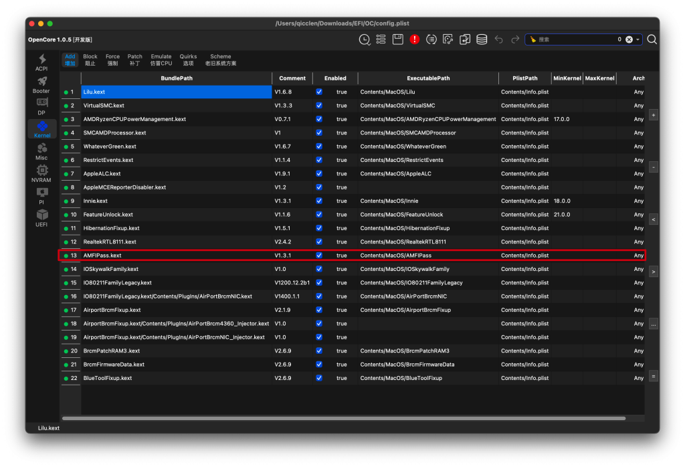Click the left arrow button on right edge
The image size is (685, 467).
tap(654, 219)
